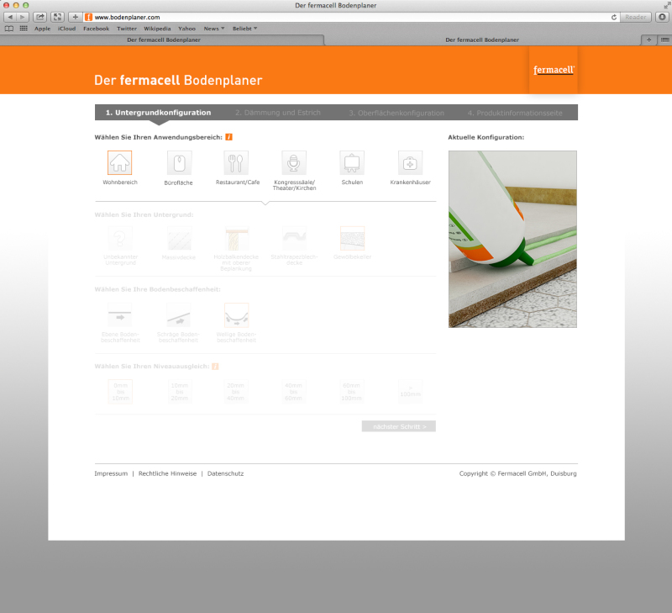Open the reading list book icon

point(9,29)
